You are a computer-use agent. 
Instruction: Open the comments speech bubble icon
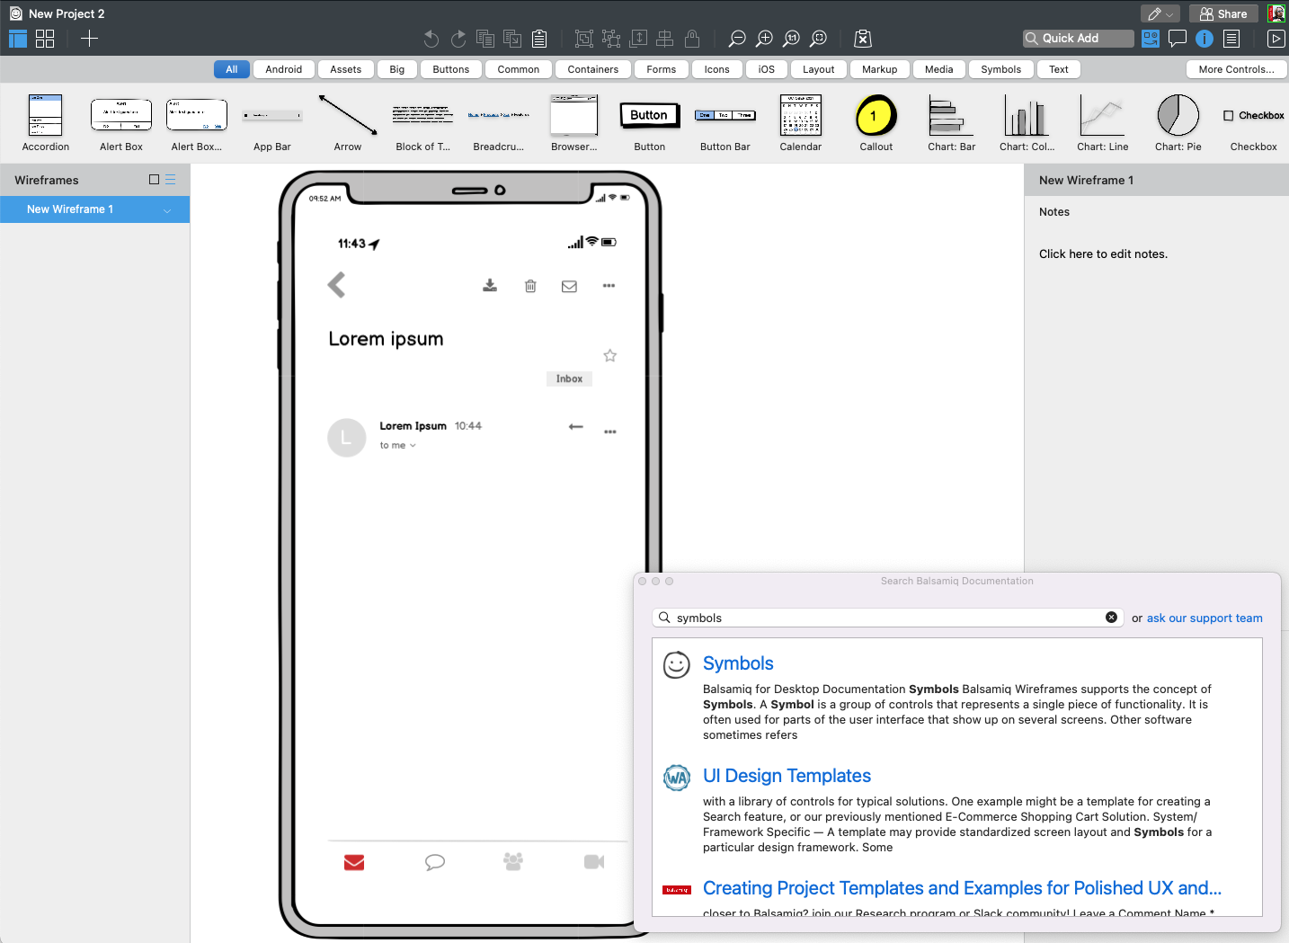1178,39
